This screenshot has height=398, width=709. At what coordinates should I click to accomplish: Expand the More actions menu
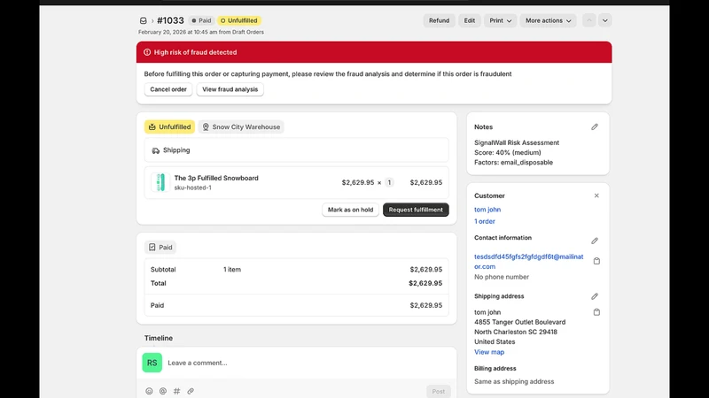tap(548, 20)
